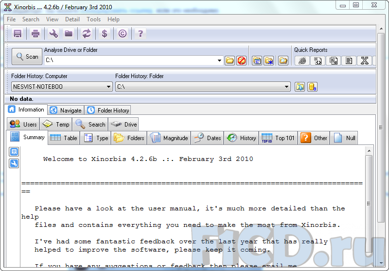Open the Folder History Computer dropdown

[x=108, y=87]
